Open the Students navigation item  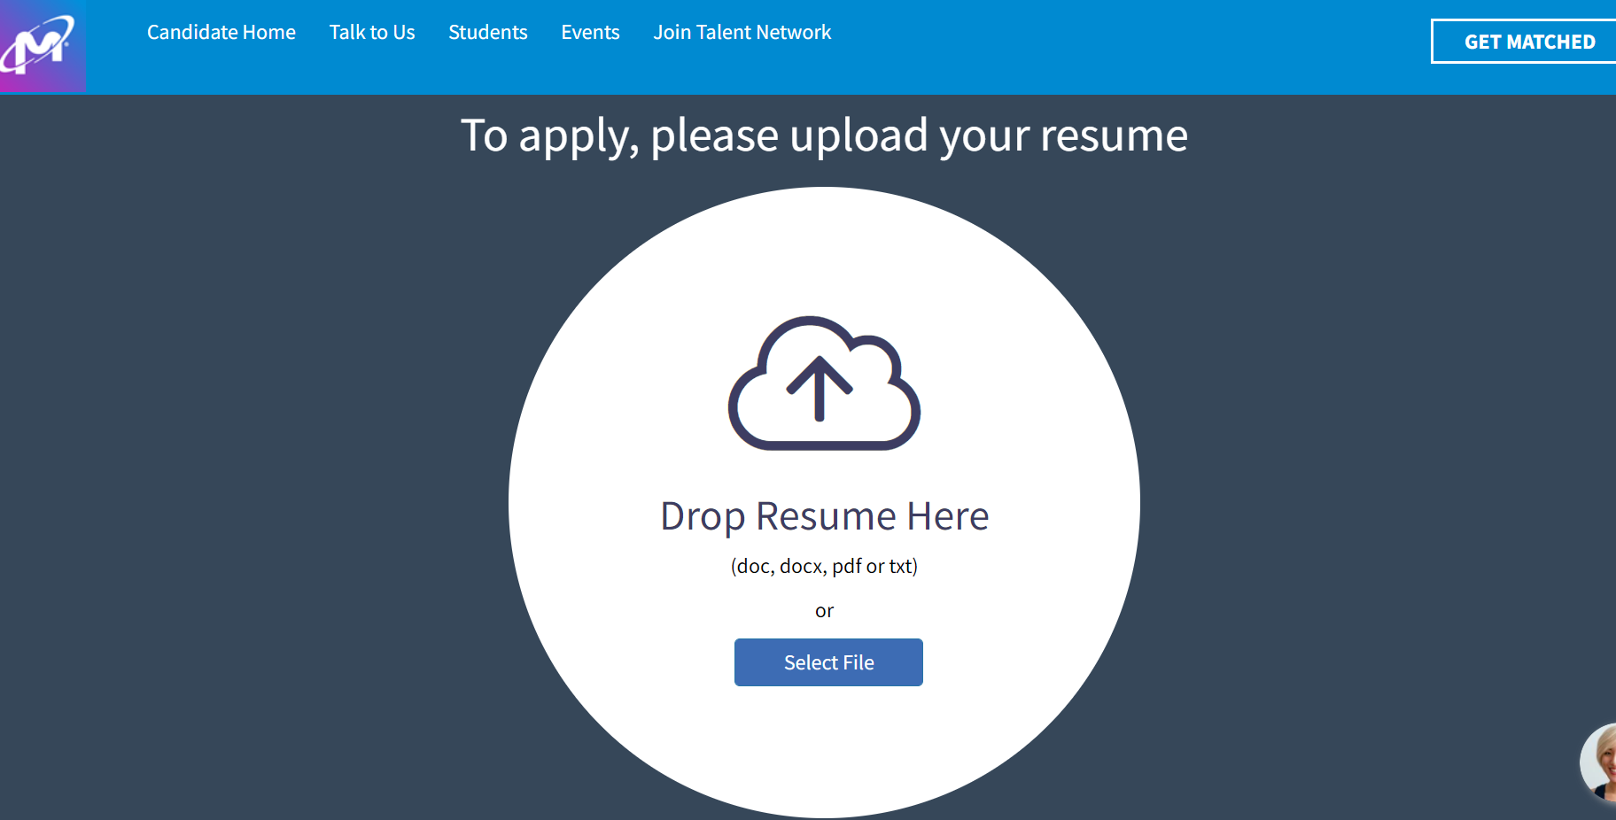pos(487,33)
